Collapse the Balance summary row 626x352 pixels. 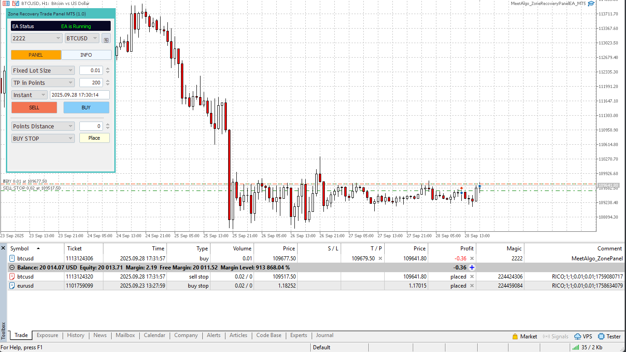pyautogui.click(x=12, y=268)
